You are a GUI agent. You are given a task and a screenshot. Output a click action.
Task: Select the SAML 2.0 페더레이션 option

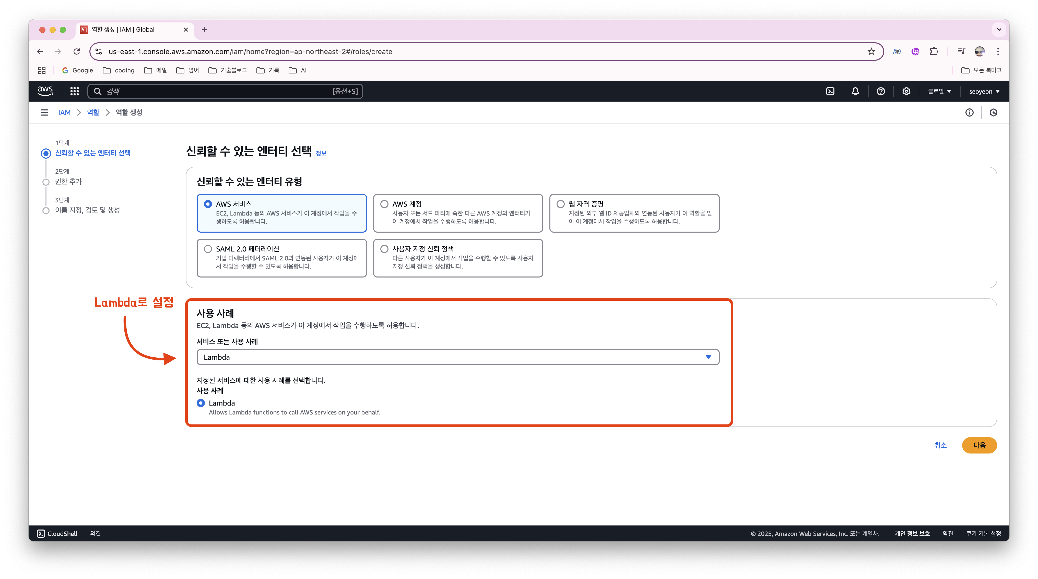click(208, 249)
